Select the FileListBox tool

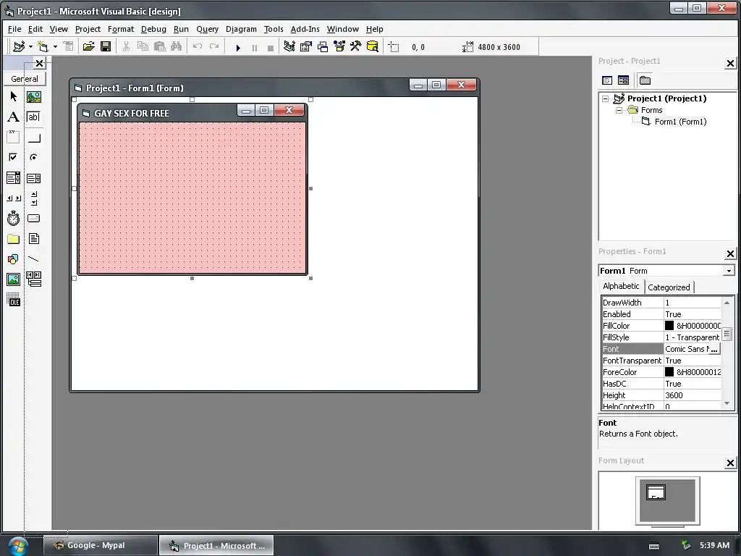(33, 239)
